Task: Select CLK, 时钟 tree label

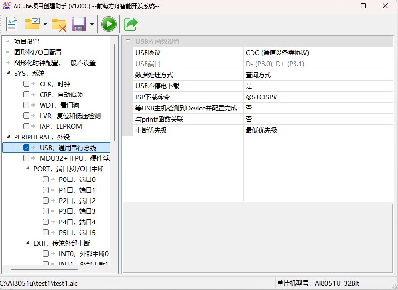Action: coord(55,84)
